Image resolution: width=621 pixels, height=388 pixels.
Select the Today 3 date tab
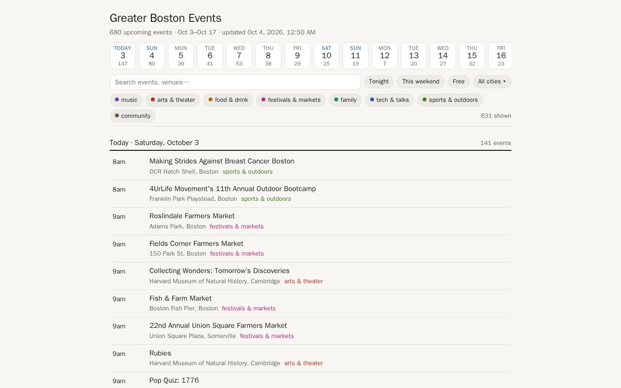pyautogui.click(x=123, y=56)
